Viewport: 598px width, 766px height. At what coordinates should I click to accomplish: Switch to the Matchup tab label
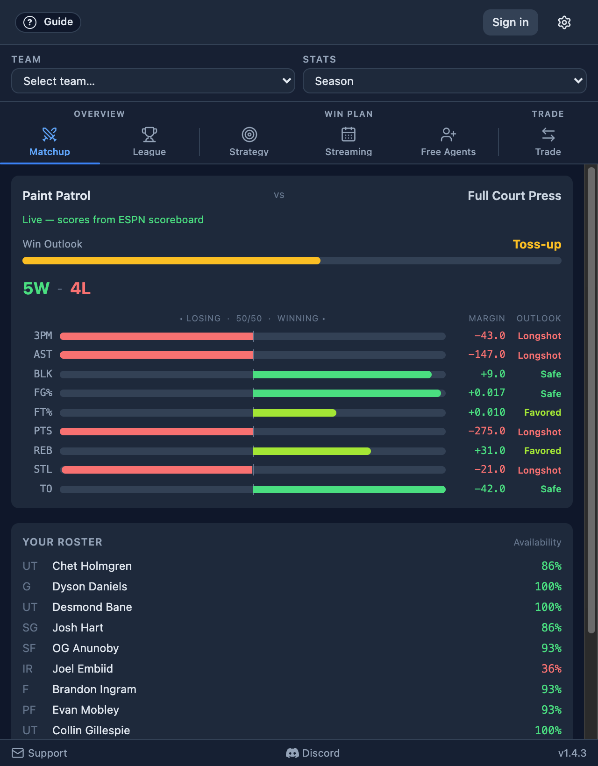click(x=50, y=152)
